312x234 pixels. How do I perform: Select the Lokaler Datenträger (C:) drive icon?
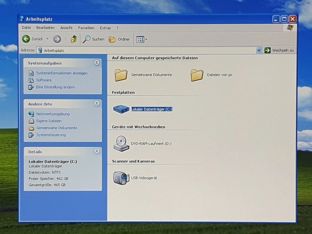point(121,109)
